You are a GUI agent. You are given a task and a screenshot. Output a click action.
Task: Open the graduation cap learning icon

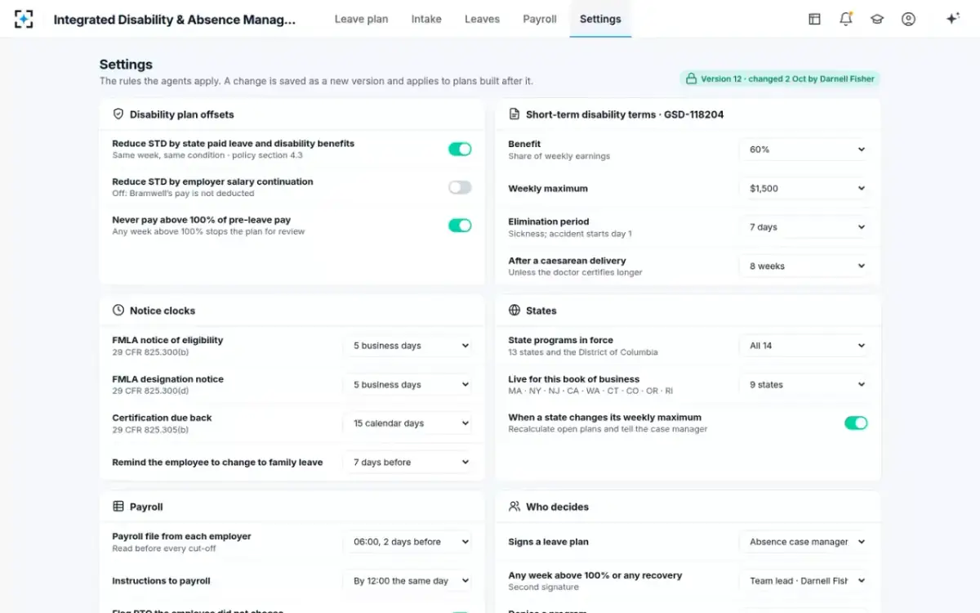(877, 19)
